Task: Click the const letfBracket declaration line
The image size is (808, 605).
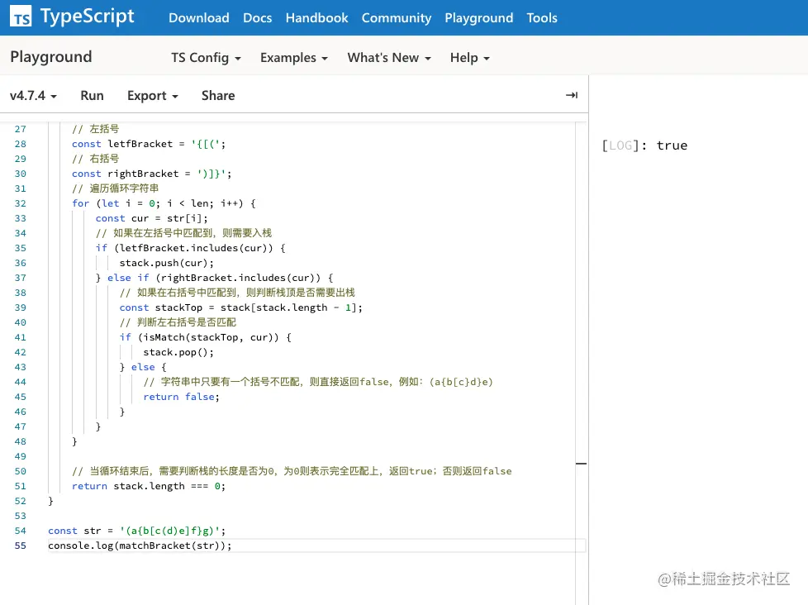Action: 149,144
